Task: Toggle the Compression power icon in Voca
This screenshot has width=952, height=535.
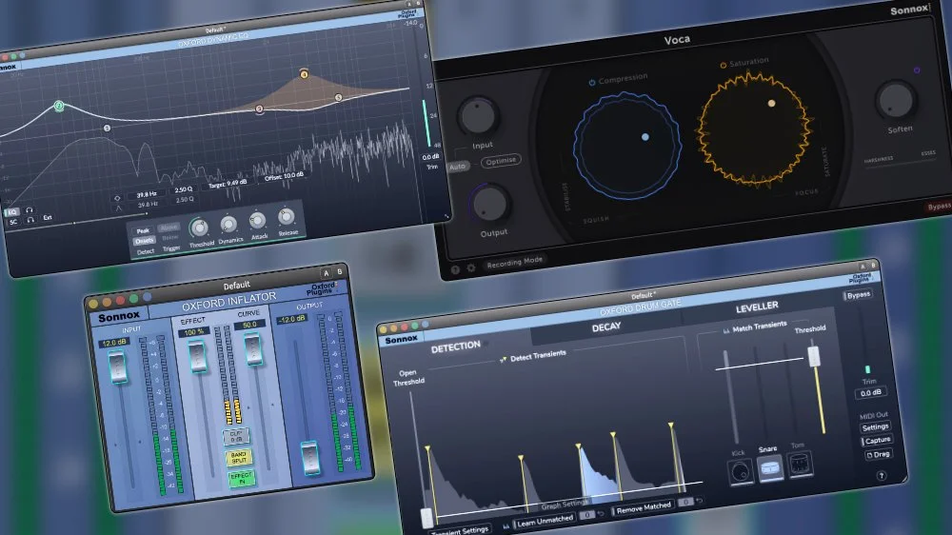Action: 592,83
